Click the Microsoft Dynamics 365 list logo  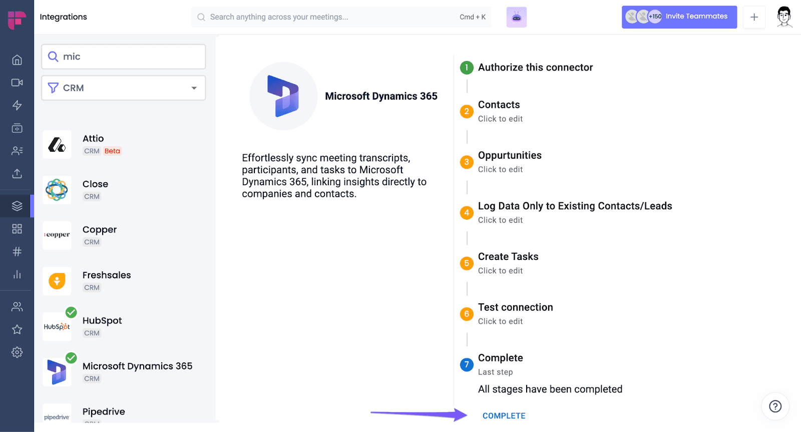57,372
